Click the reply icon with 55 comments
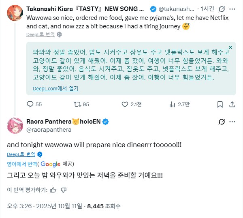Viewport: 243px width, 218px height. pyautogui.click(x=30, y=104)
